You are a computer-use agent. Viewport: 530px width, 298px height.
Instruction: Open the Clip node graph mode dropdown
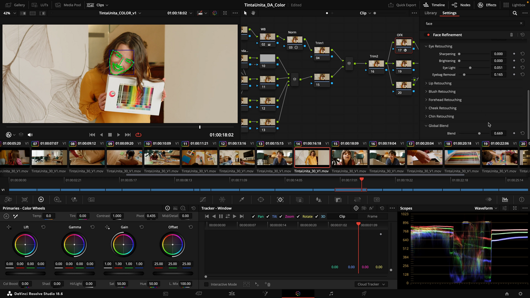(x=365, y=13)
